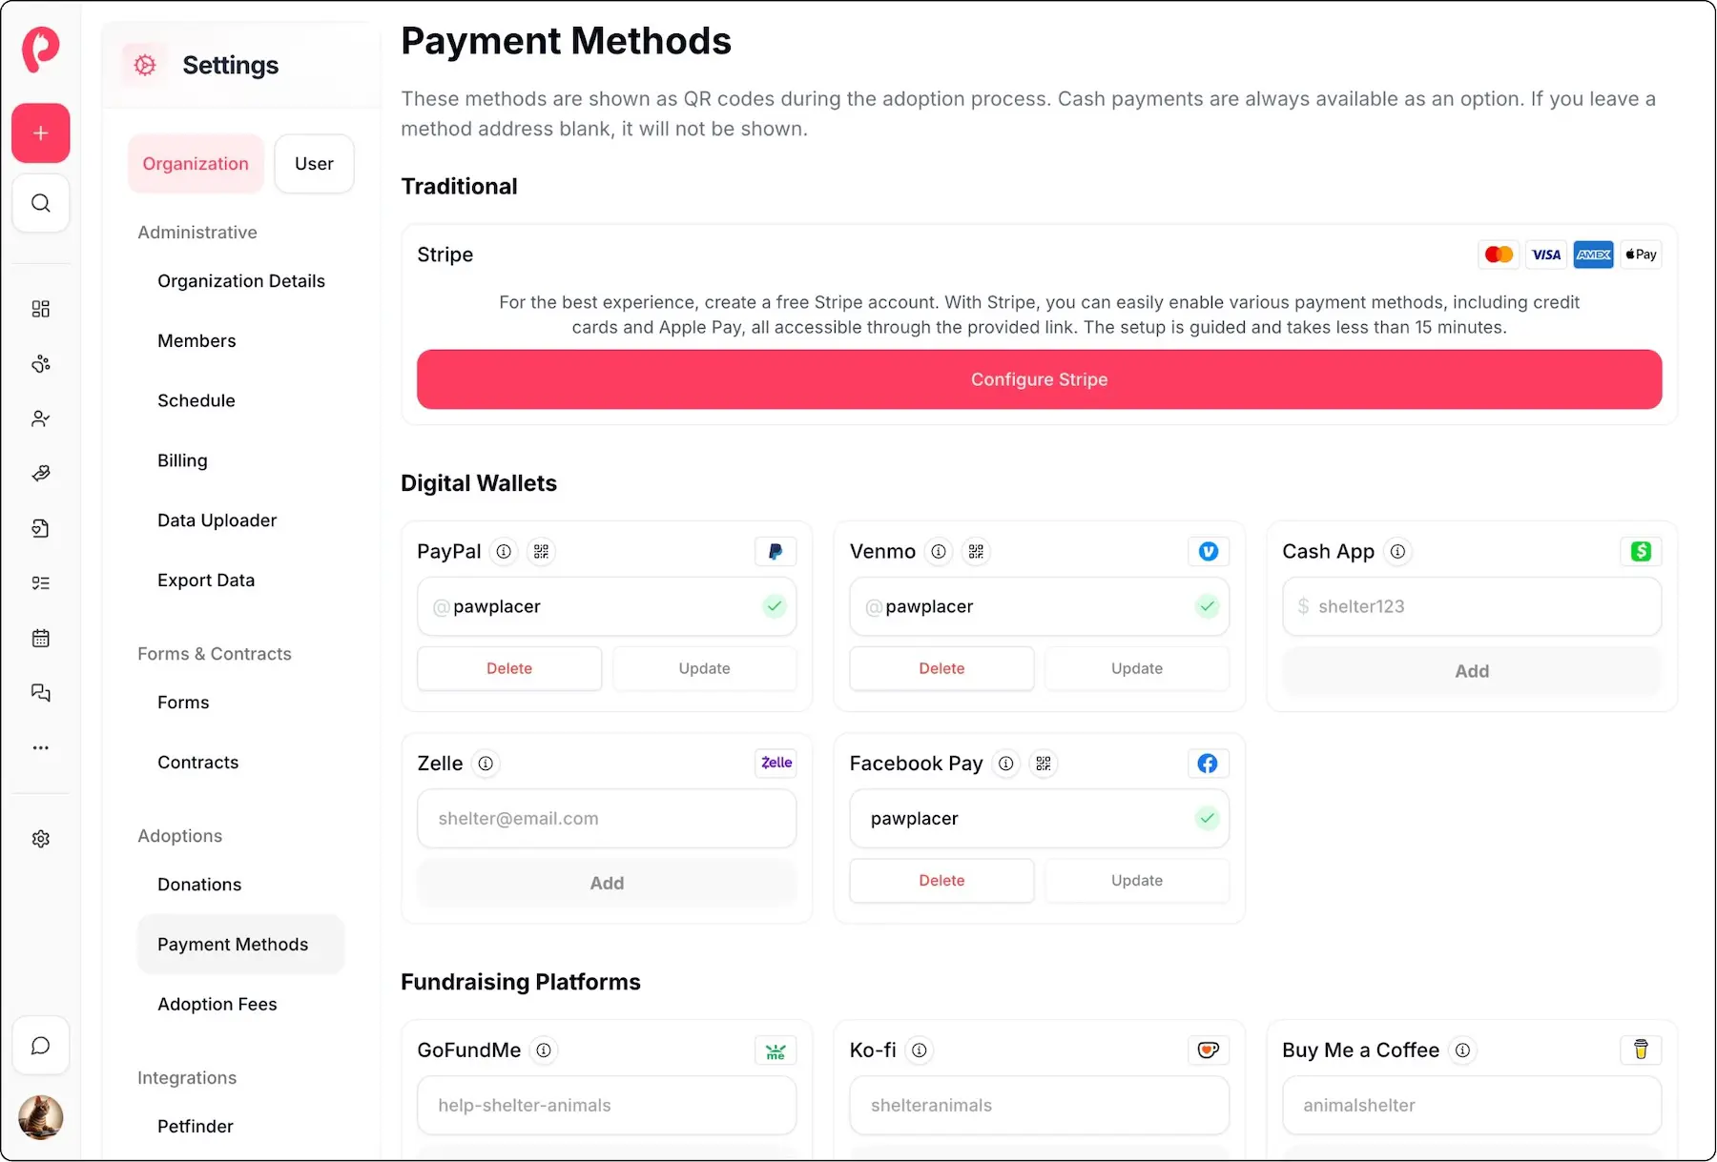Click the settings gear in the sidebar

coord(40,838)
